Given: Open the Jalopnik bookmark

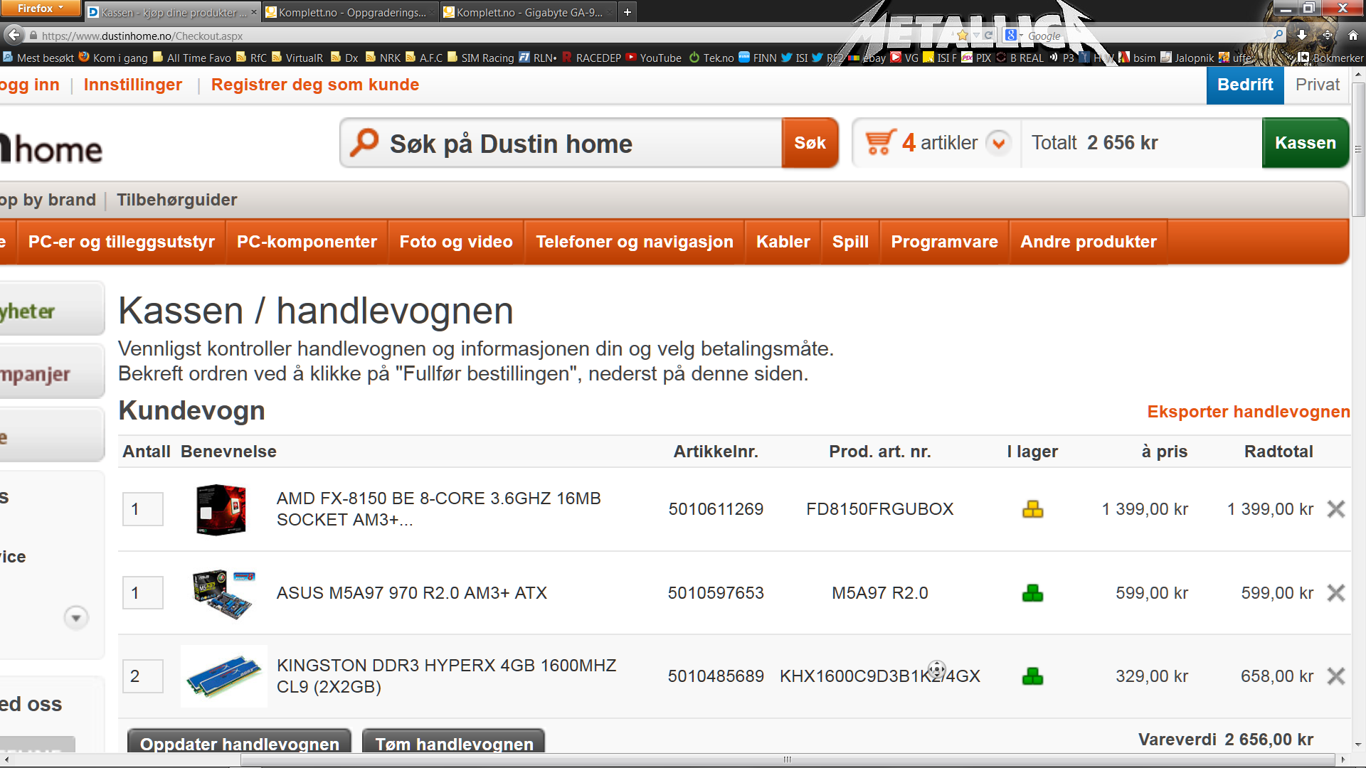Looking at the screenshot, I should click(1187, 58).
